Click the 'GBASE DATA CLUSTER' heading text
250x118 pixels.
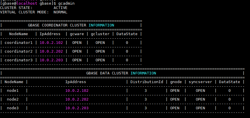pos(107,73)
